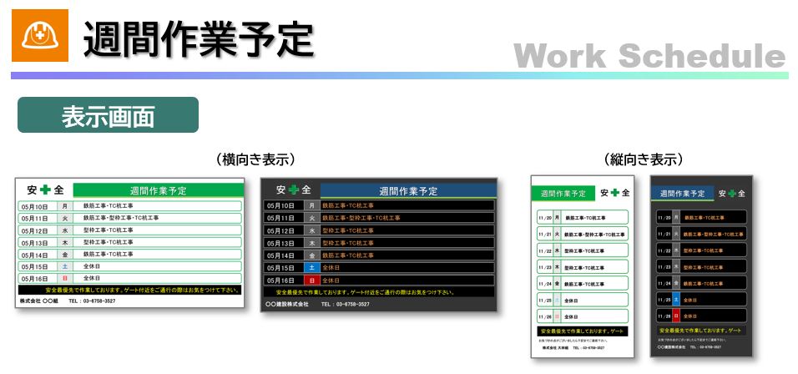Screen dimensions: 798x374
Task: Click the Work Schedule heading text
Action: 649,55
